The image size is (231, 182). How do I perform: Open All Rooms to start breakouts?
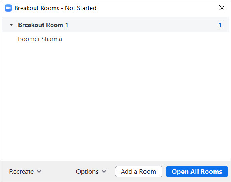pos(197,172)
